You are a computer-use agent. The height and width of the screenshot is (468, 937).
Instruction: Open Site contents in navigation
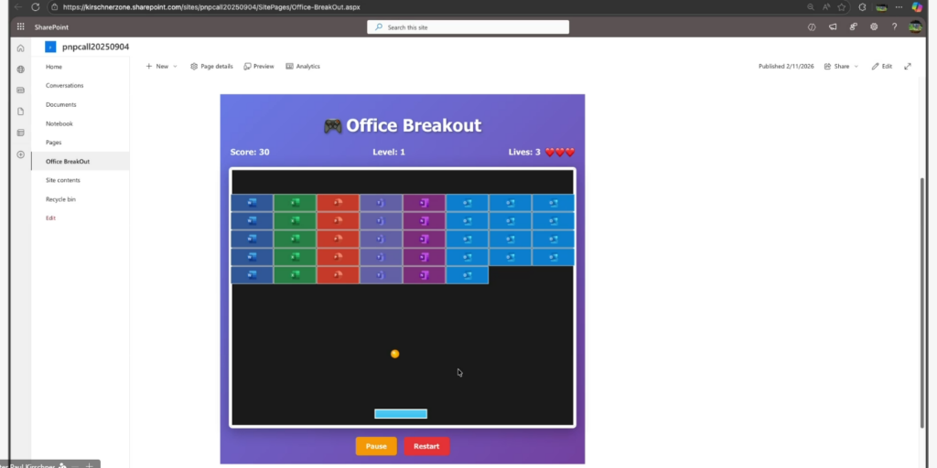pyautogui.click(x=63, y=180)
